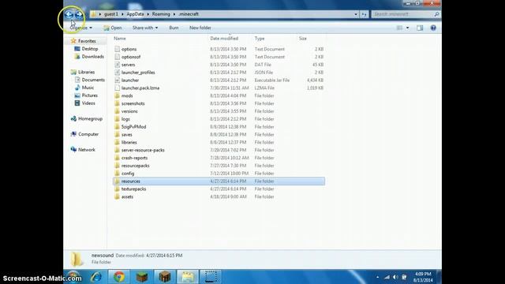Change view with the view icon

pyautogui.click(x=399, y=28)
